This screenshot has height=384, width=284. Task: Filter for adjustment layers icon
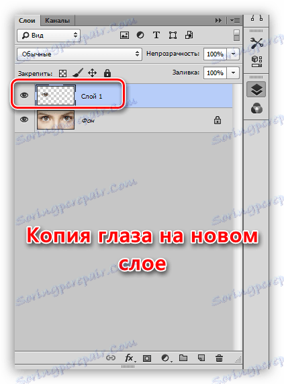tap(140, 36)
